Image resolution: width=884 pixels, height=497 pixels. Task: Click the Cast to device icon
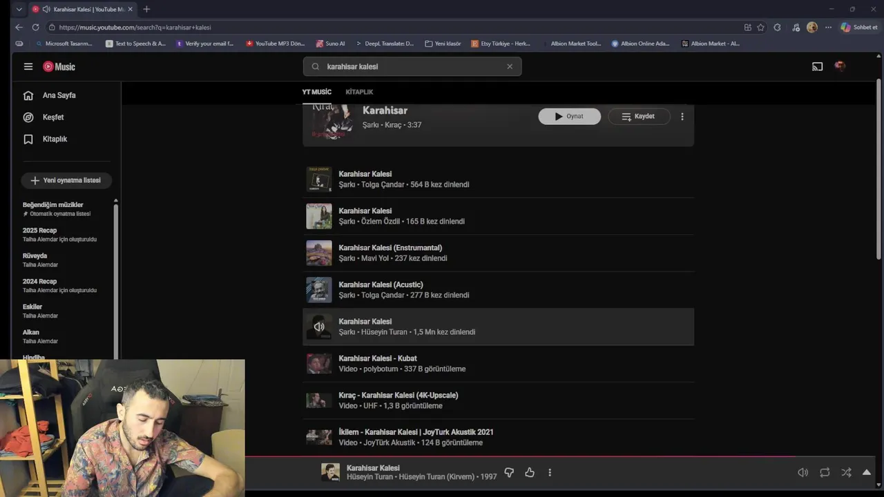(x=817, y=66)
